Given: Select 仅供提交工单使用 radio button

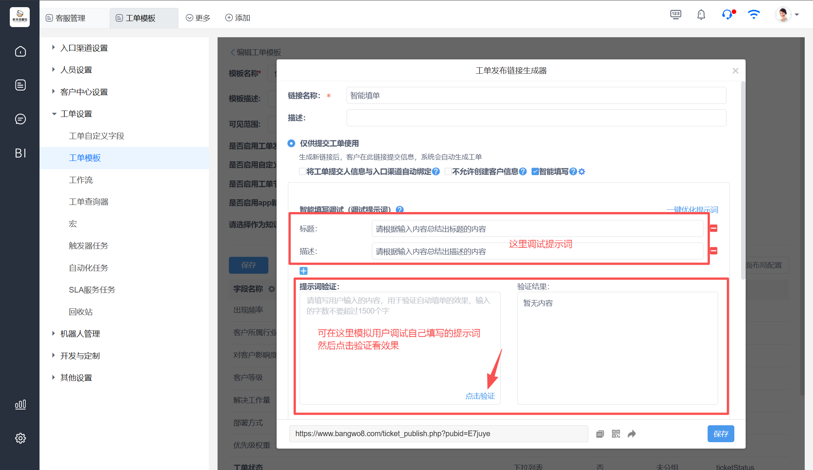Looking at the screenshot, I should point(291,143).
